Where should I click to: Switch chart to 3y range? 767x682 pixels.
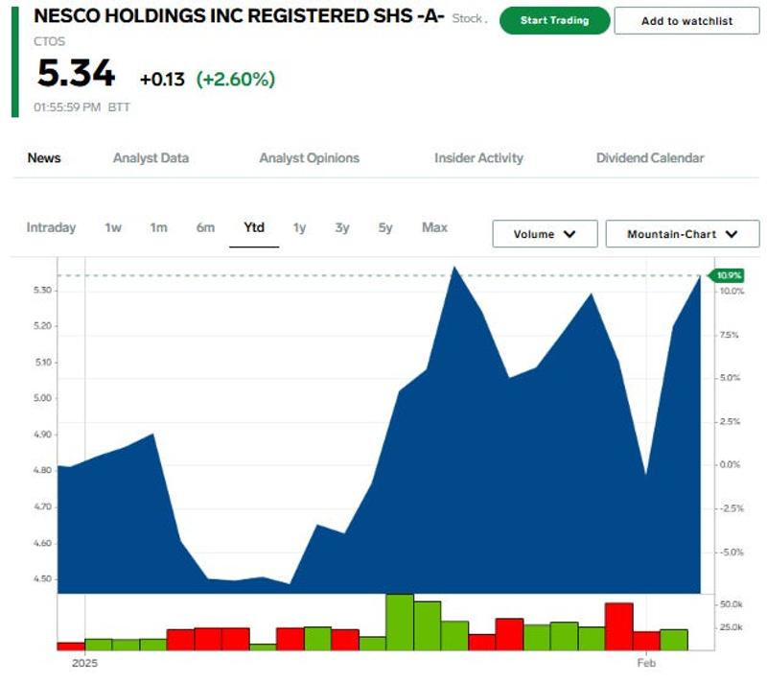click(x=342, y=227)
